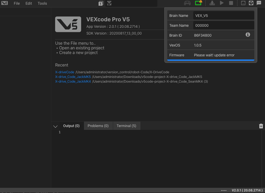Clear output with the trash icon
Viewport: 265px width, 193px height.
(261, 126)
